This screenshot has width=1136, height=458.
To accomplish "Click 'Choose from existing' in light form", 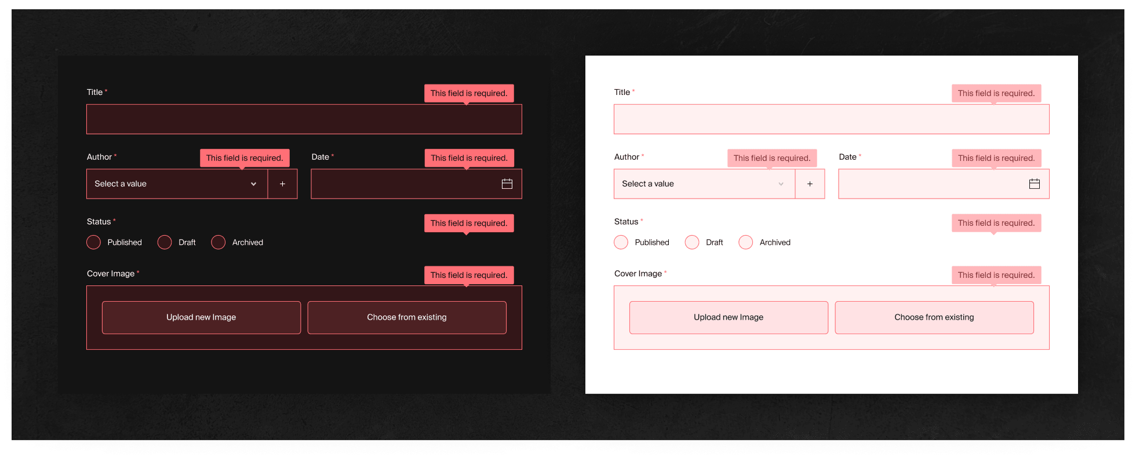I will point(934,317).
